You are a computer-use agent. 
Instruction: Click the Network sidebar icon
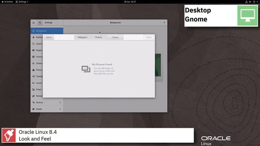[33, 96]
